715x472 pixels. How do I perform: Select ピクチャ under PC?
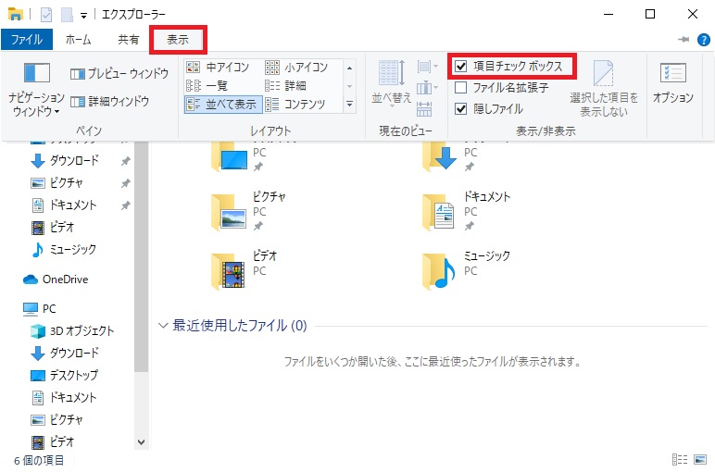[x=57, y=419]
